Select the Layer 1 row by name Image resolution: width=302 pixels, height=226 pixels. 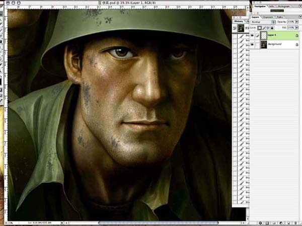click(x=272, y=35)
